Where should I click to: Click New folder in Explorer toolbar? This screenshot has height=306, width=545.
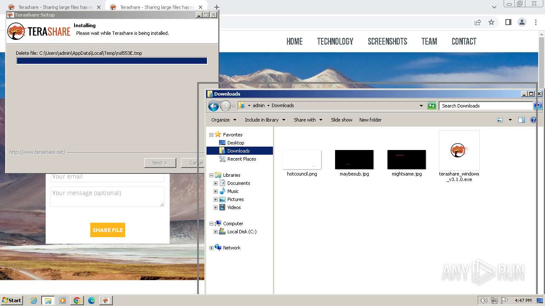[370, 120]
